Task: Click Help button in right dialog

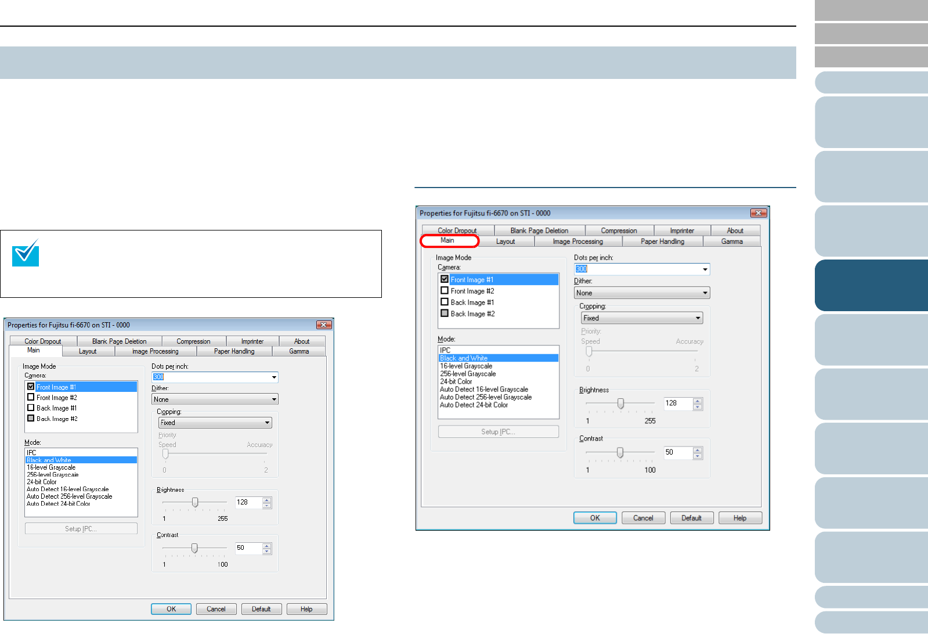Action: [740, 518]
